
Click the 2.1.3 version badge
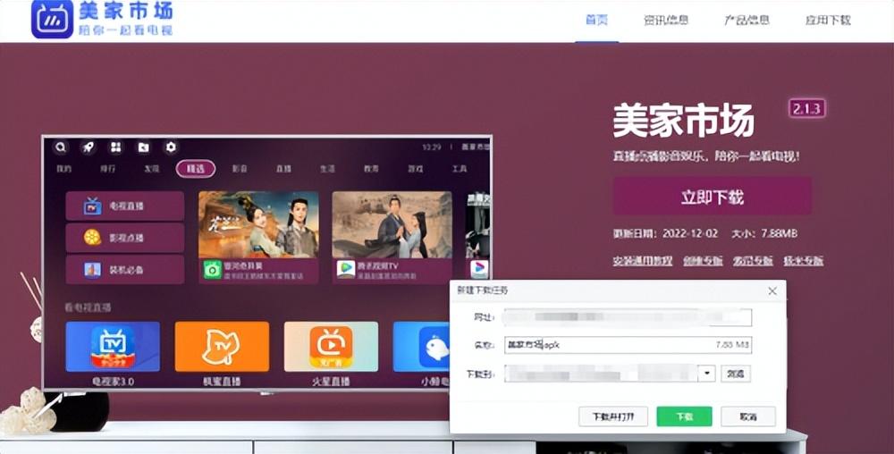[x=806, y=108]
